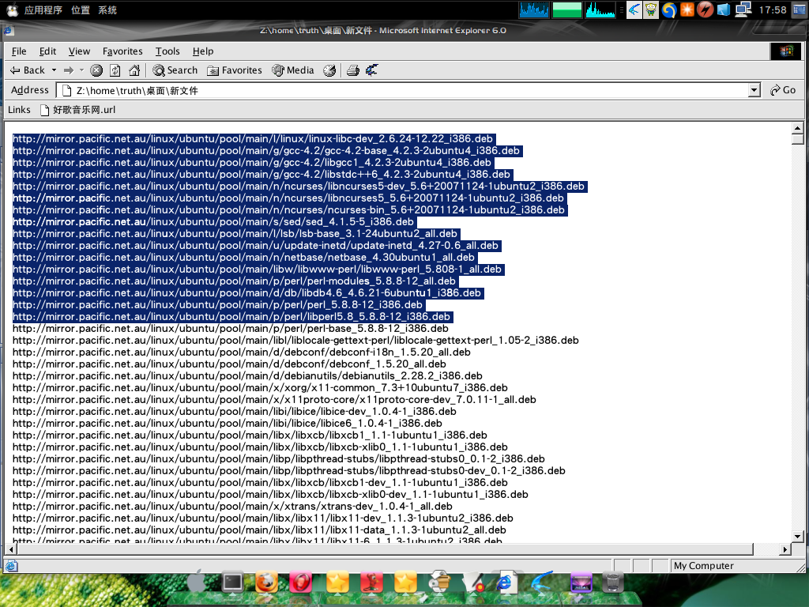Open the package box dock icon
The height and width of the screenshot is (607, 809).
(x=440, y=582)
